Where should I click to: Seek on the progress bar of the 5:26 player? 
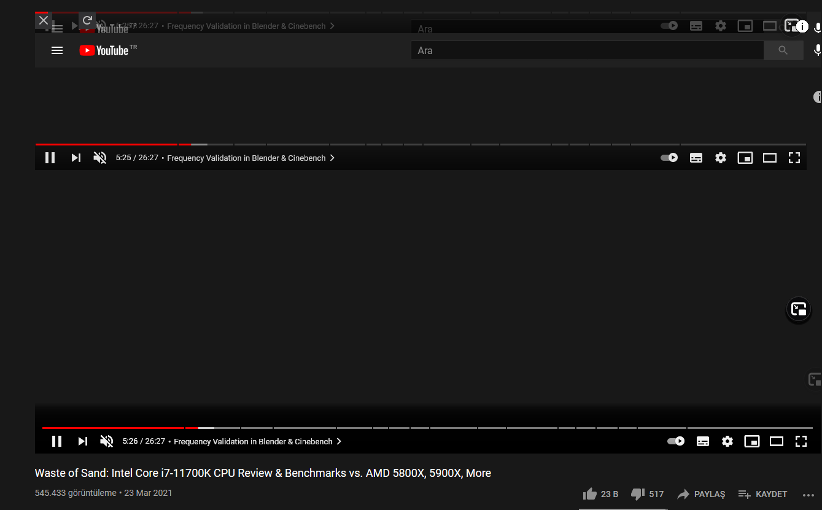click(427, 428)
